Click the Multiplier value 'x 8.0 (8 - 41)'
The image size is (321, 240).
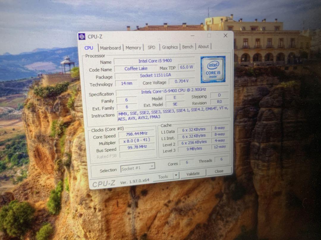(x=136, y=140)
